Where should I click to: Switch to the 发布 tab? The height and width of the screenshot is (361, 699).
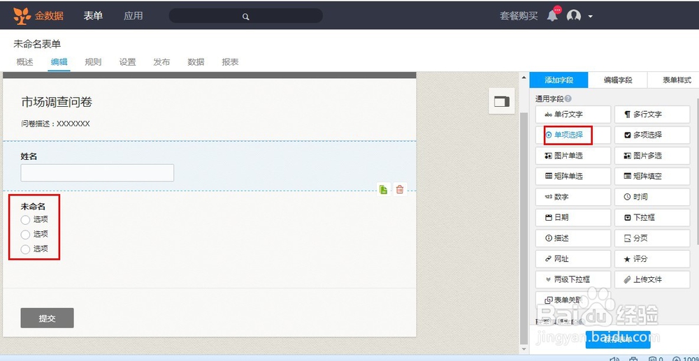point(162,62)
